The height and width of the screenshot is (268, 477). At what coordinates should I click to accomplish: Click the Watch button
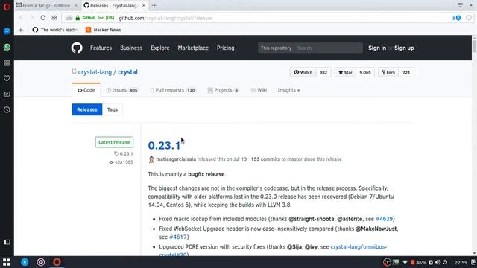[x=303, y=72]
